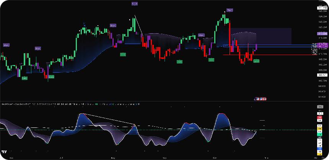Click the white price label topping the price axis
This screenshot has height=160, width=329.
(x=323, y=8)
